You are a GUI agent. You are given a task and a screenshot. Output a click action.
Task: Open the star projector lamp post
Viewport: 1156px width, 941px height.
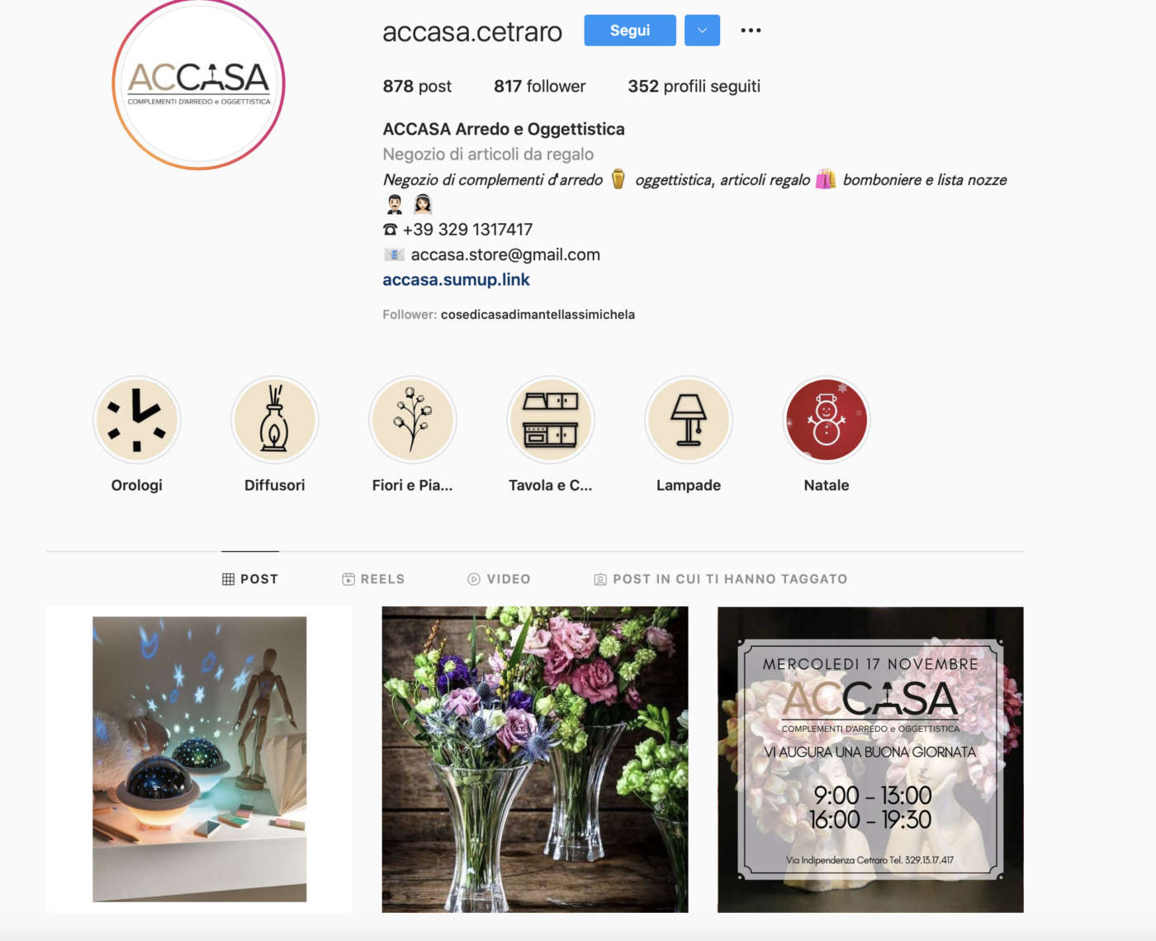point(199,759)
